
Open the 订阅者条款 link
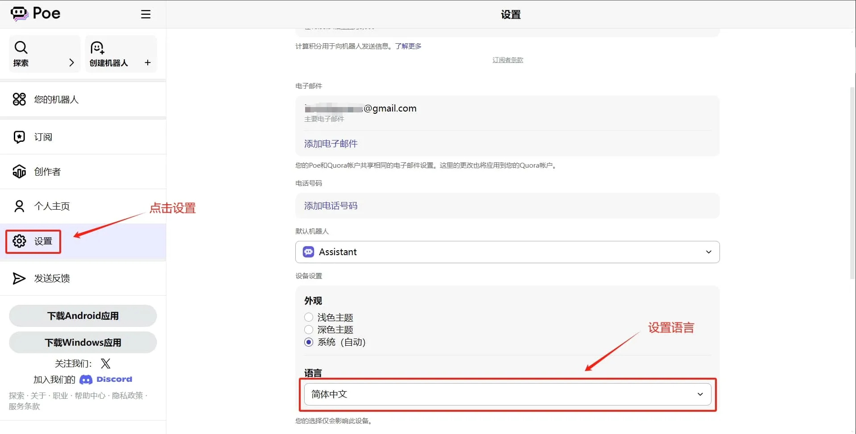coord(508,60)
